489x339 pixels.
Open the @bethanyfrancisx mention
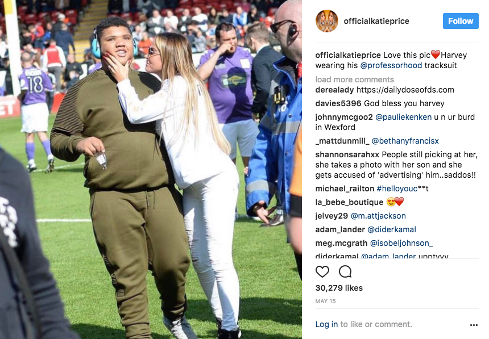(x=405, y=141)
